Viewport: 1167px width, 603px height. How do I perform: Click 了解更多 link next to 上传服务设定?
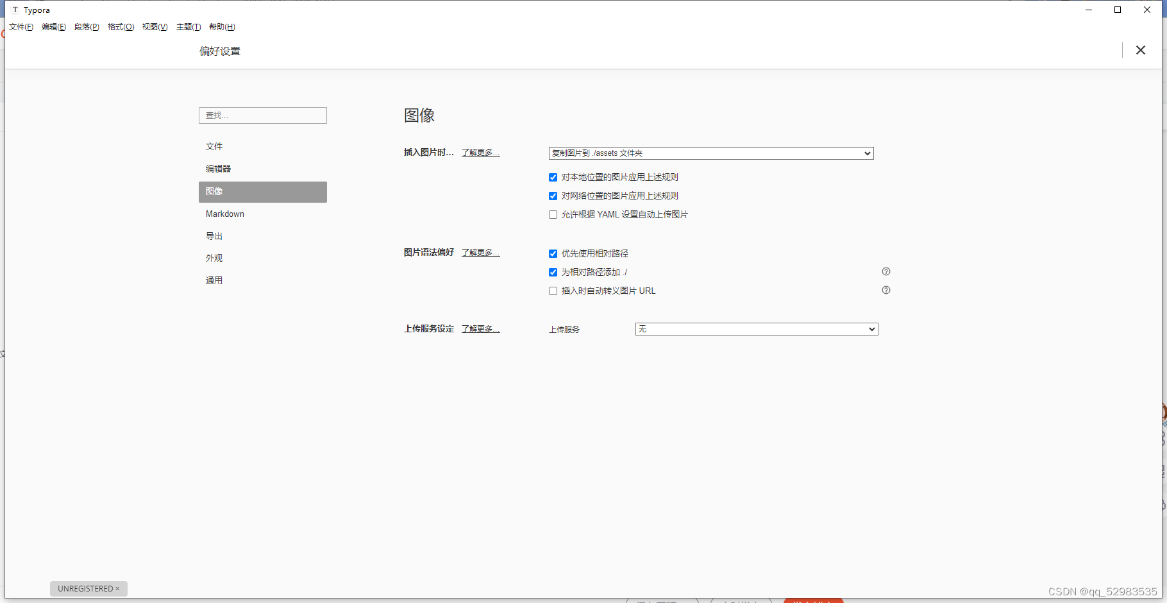pos(480,329)
